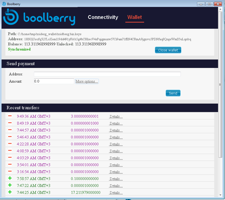The width and height of the screenshot is (225, 200).
Task: Close the wallet with Close wallet button
Action: pyautogui.click(x=168, y=50)
